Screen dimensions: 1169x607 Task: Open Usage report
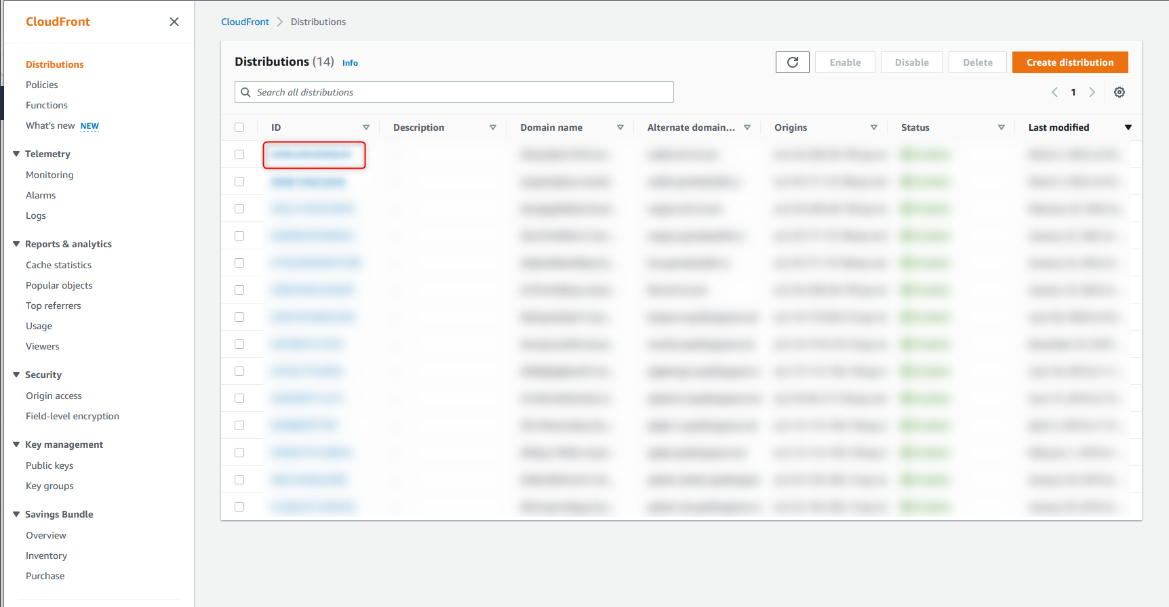[x=39, y=326]
